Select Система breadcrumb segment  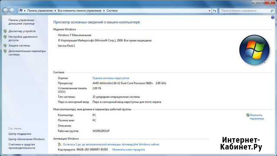click(x=112, y=11)
